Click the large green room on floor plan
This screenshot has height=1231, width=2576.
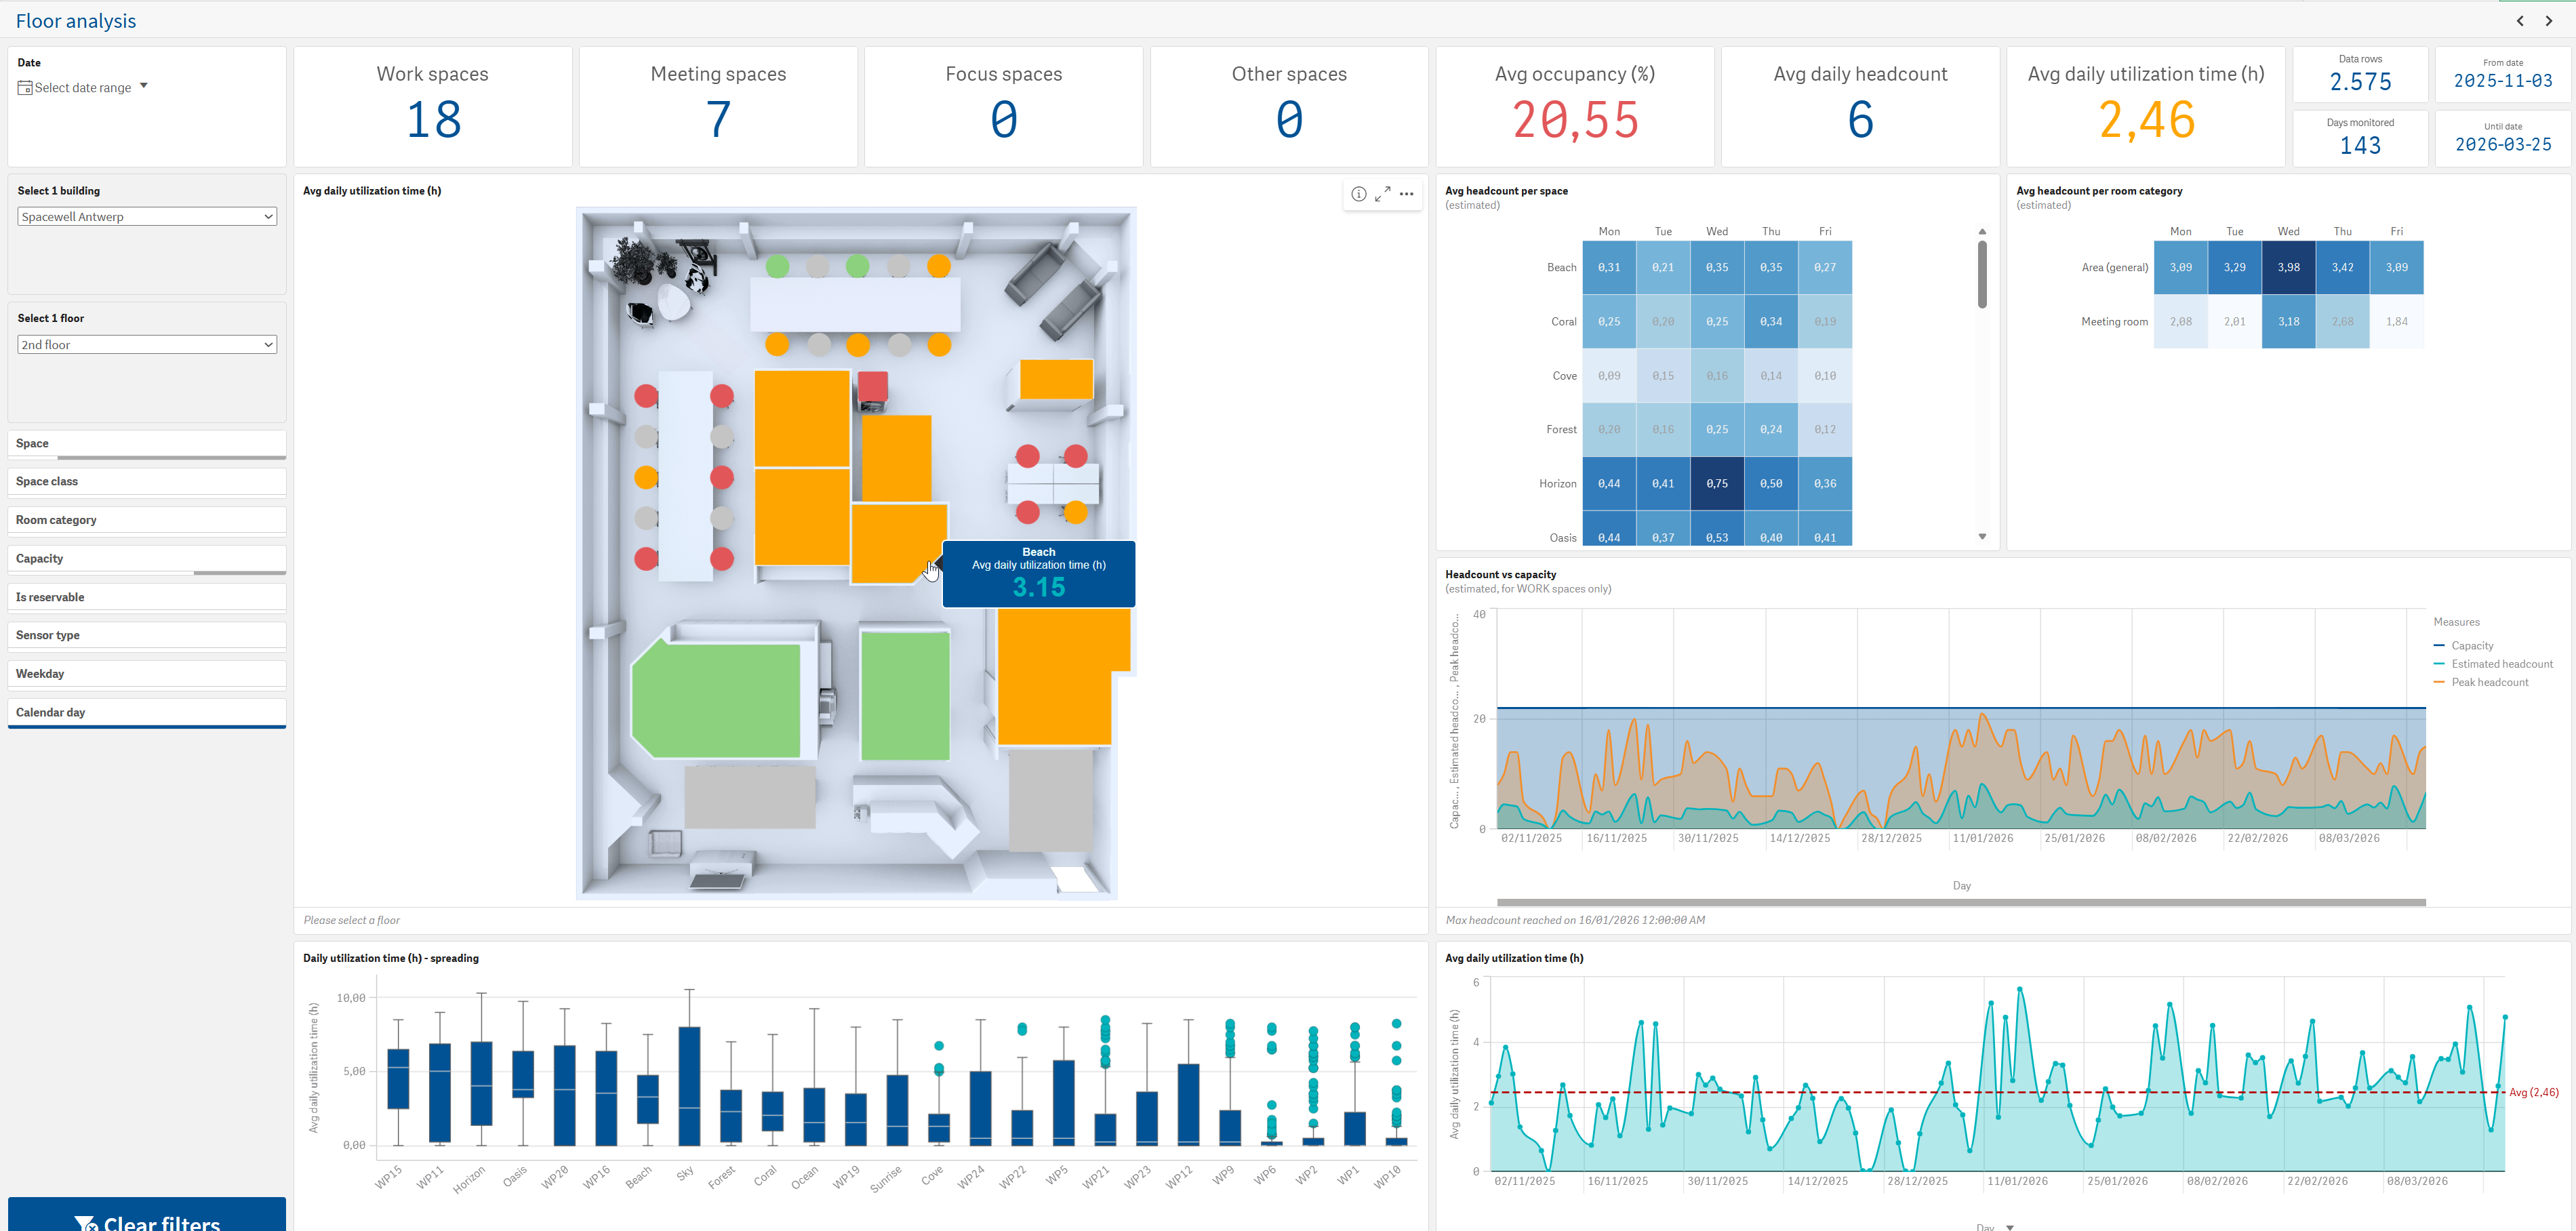(716, 700)
